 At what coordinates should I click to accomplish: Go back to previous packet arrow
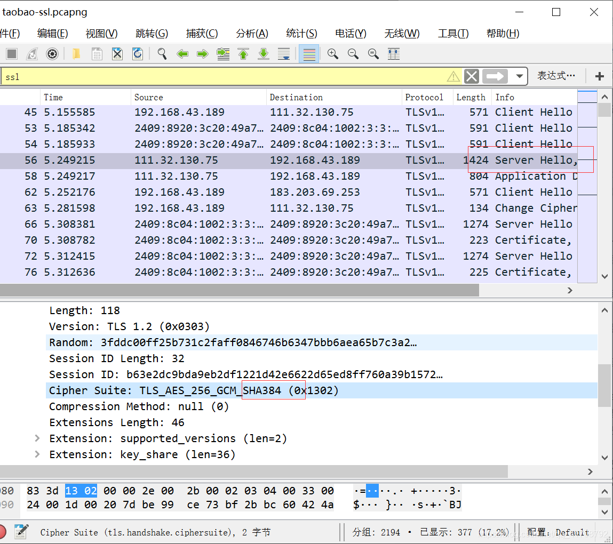click(182, 53)
